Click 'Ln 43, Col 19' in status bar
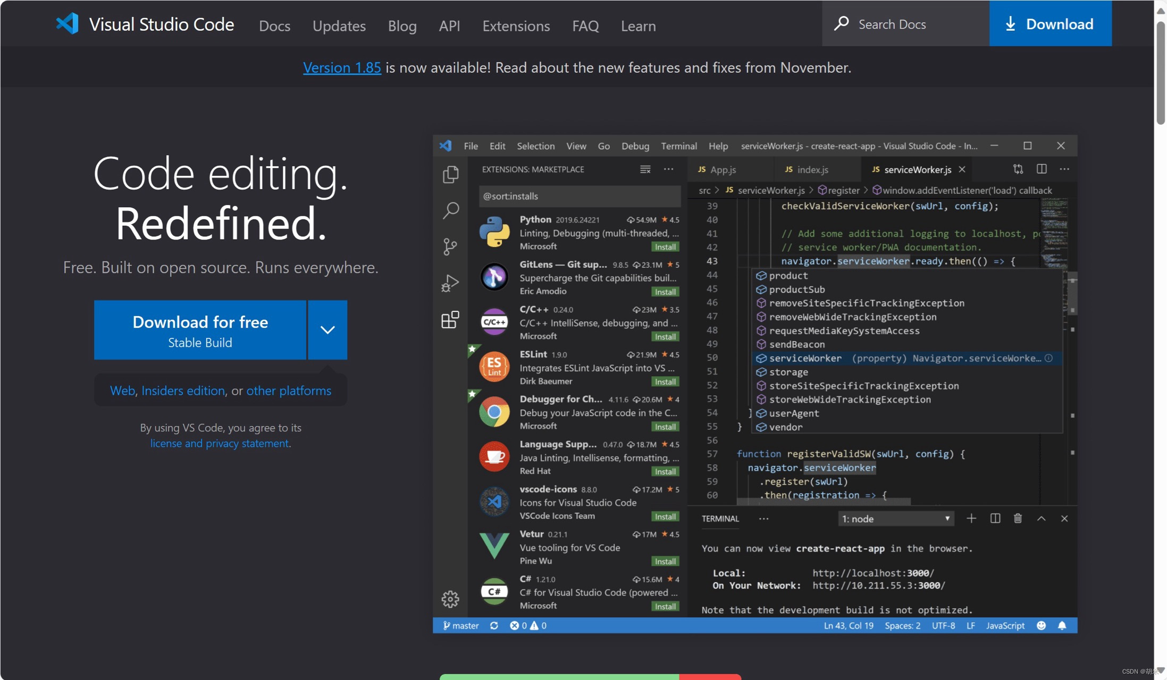Viewport: 1167px width, 680px height. pyautogui.click(x=849, y=625)
